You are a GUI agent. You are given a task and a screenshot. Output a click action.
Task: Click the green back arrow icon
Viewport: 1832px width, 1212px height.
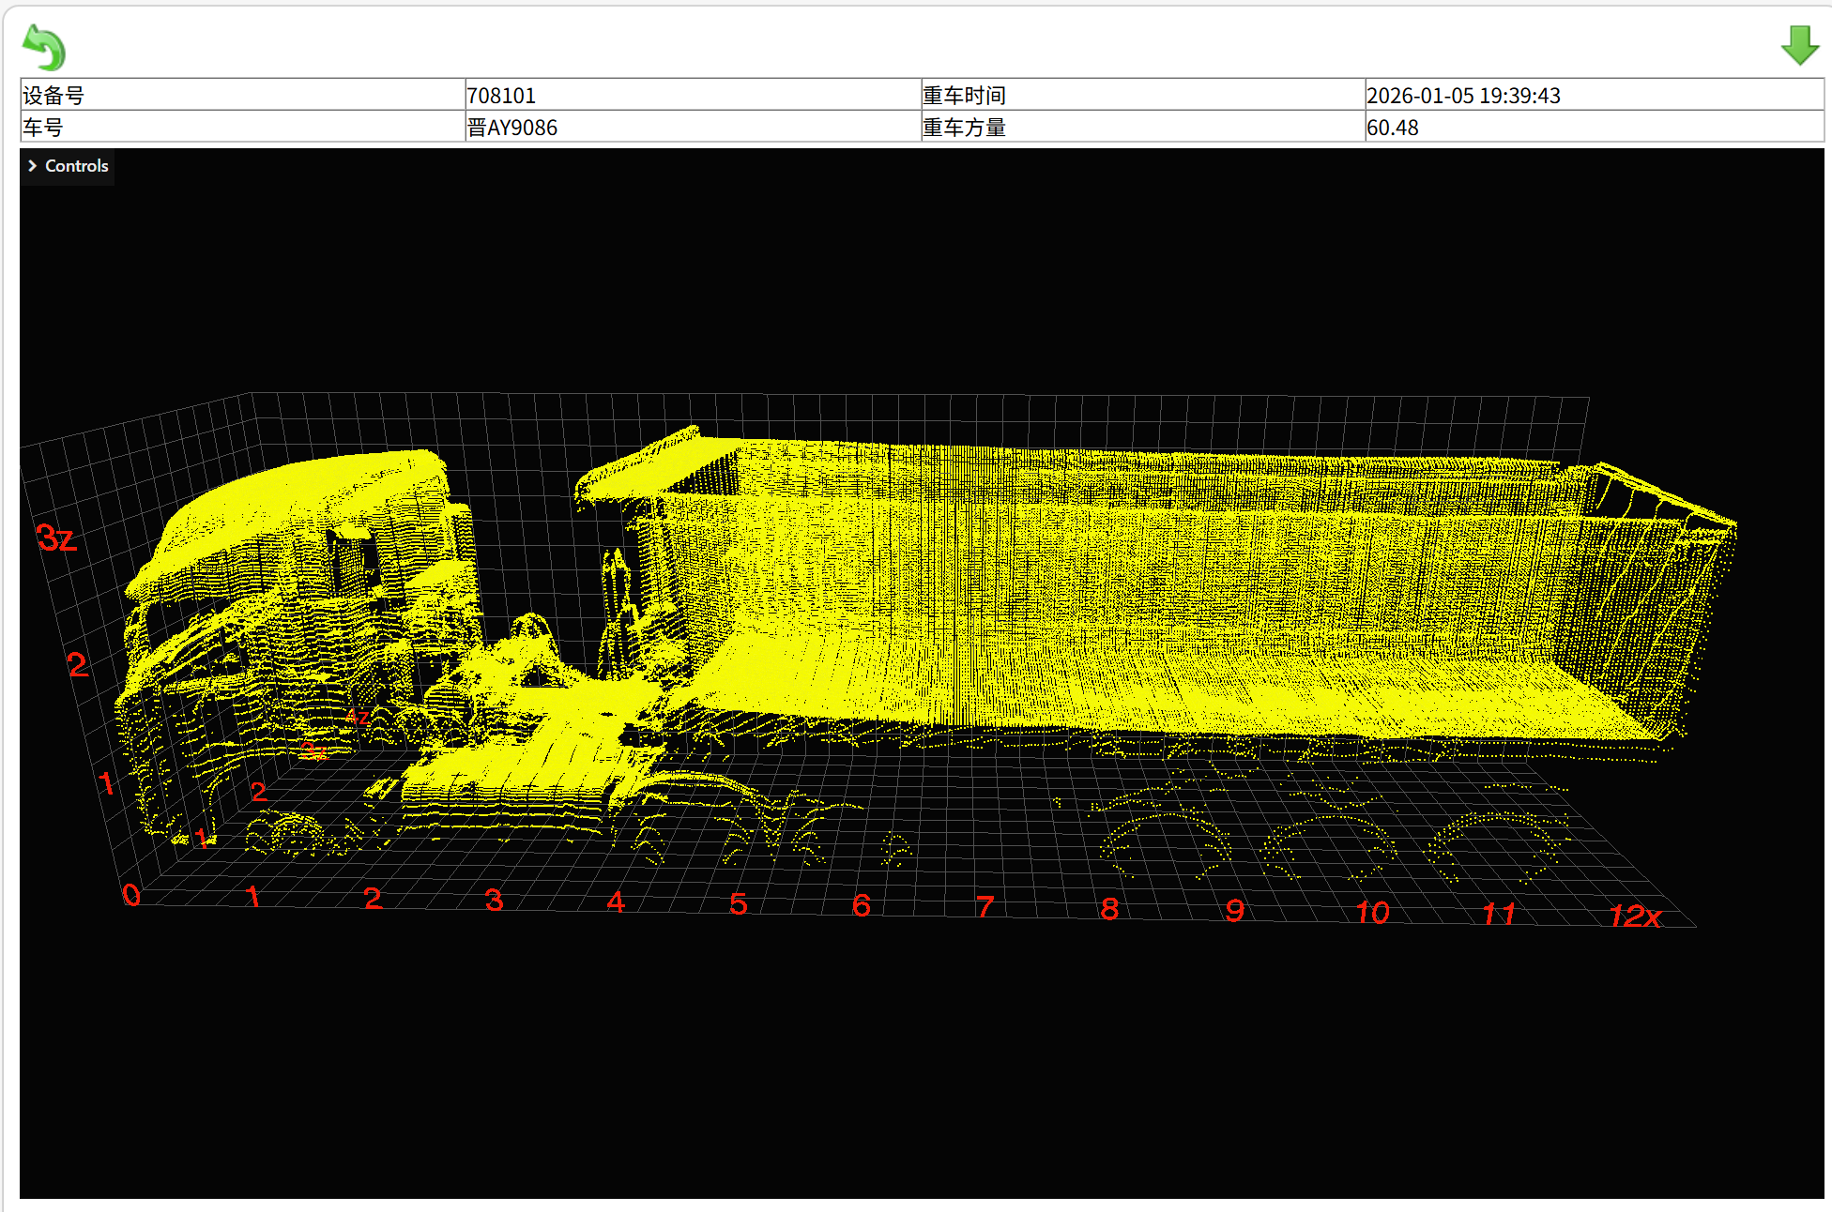click(x=43, y=47)
